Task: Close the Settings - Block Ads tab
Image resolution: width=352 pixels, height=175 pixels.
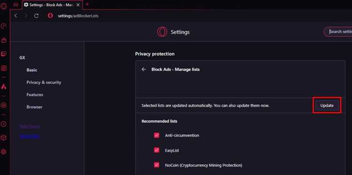Action: [78, 5]
